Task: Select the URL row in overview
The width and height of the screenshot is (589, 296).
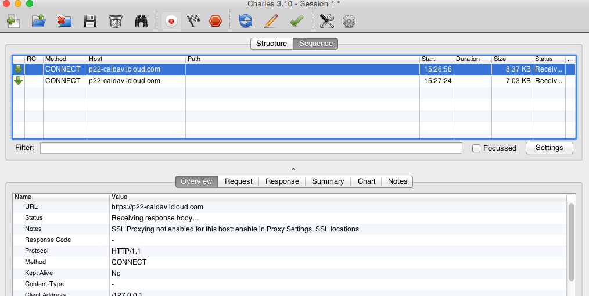Action: pyautogui.click(x=290, y=207)
